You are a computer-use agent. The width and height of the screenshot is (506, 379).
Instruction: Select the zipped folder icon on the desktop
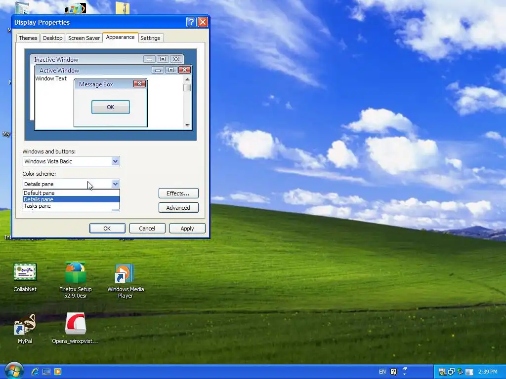(123, 8)
